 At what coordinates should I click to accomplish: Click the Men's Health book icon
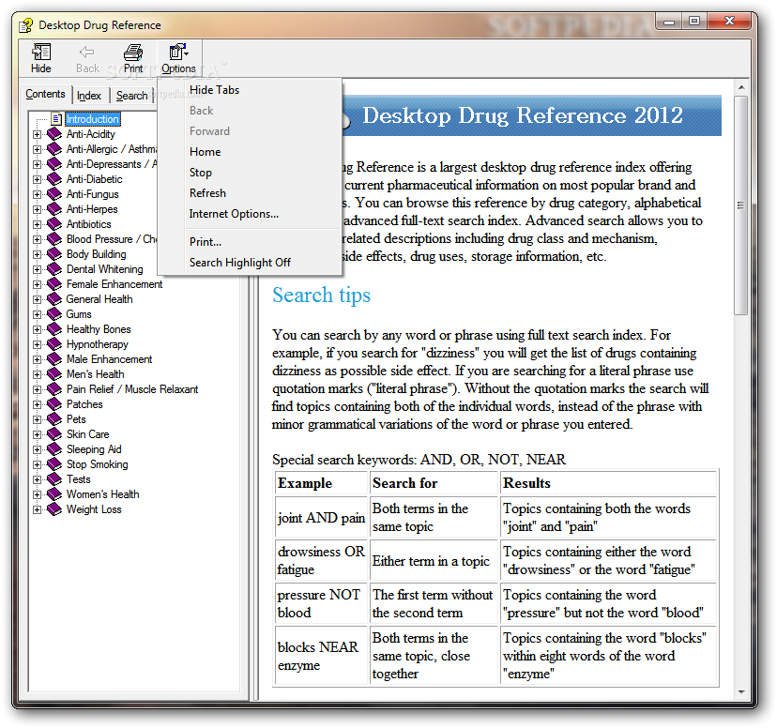tap(54, 374)
